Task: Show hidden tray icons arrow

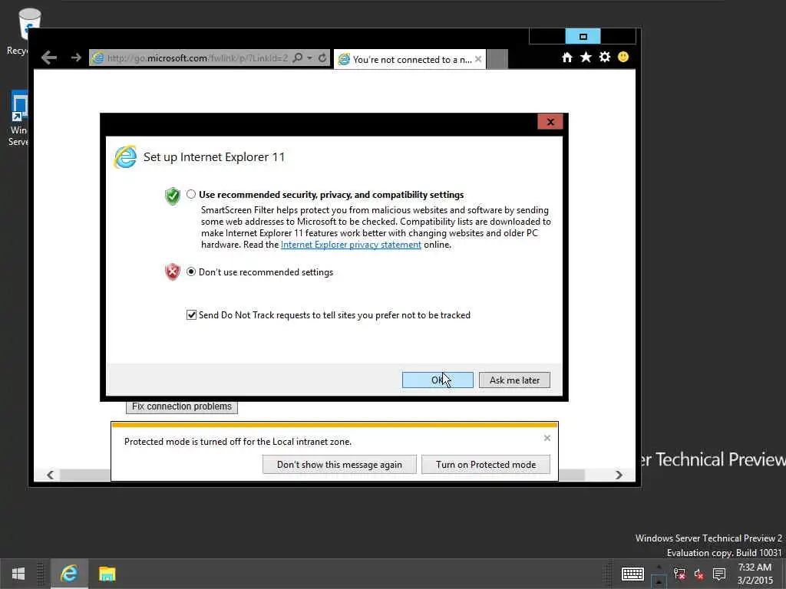Action: 659,568
